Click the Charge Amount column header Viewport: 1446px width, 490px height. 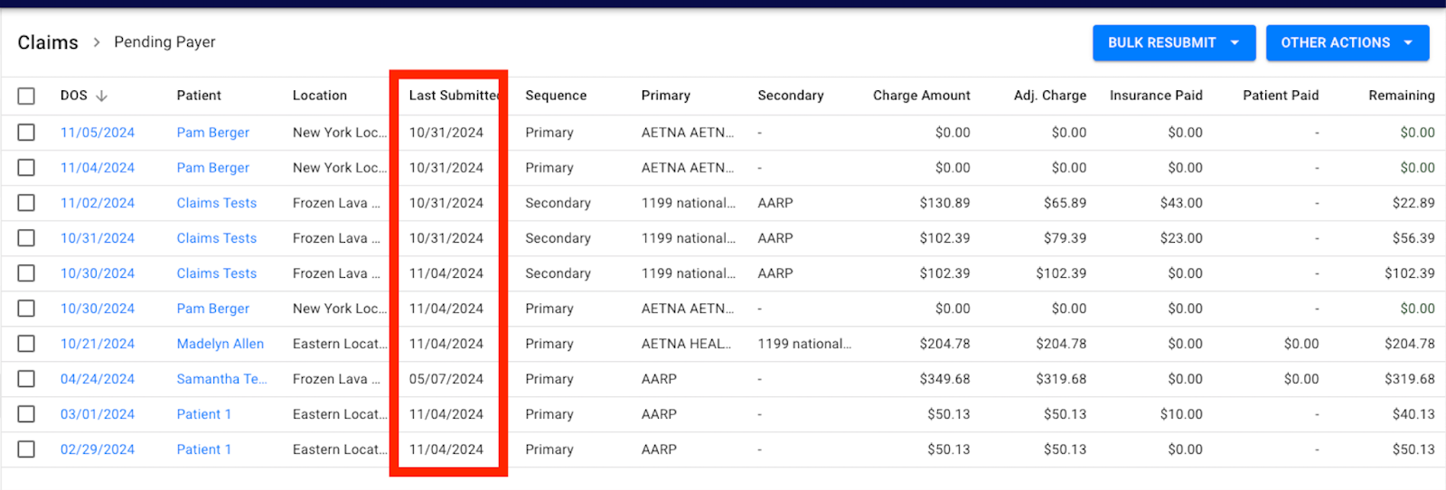coord(922,96)
